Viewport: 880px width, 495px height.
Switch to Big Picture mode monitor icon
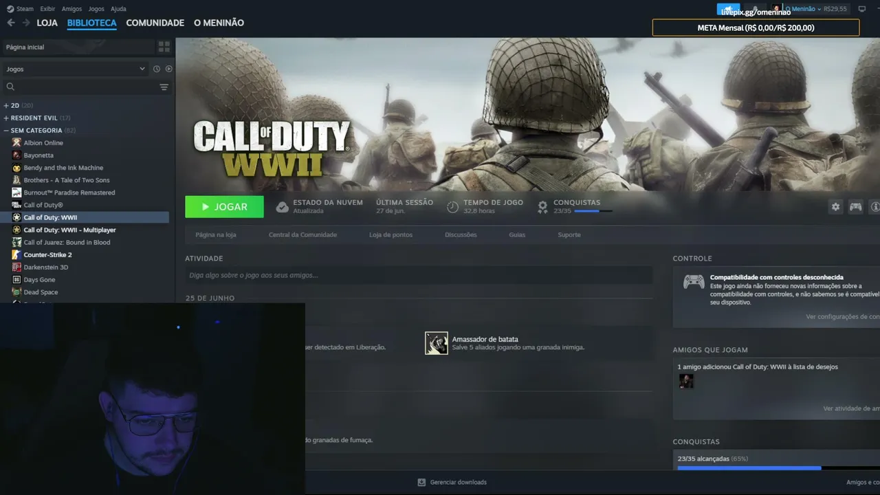click(x=862, y=9)
